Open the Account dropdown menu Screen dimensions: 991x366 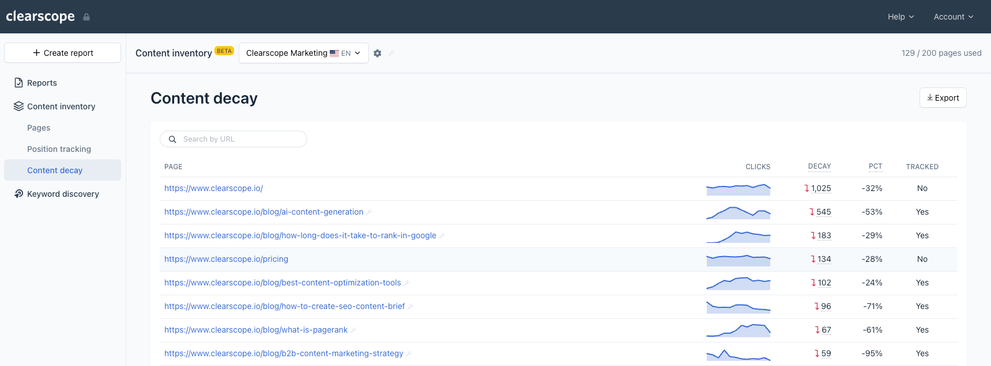coord(954,17)
